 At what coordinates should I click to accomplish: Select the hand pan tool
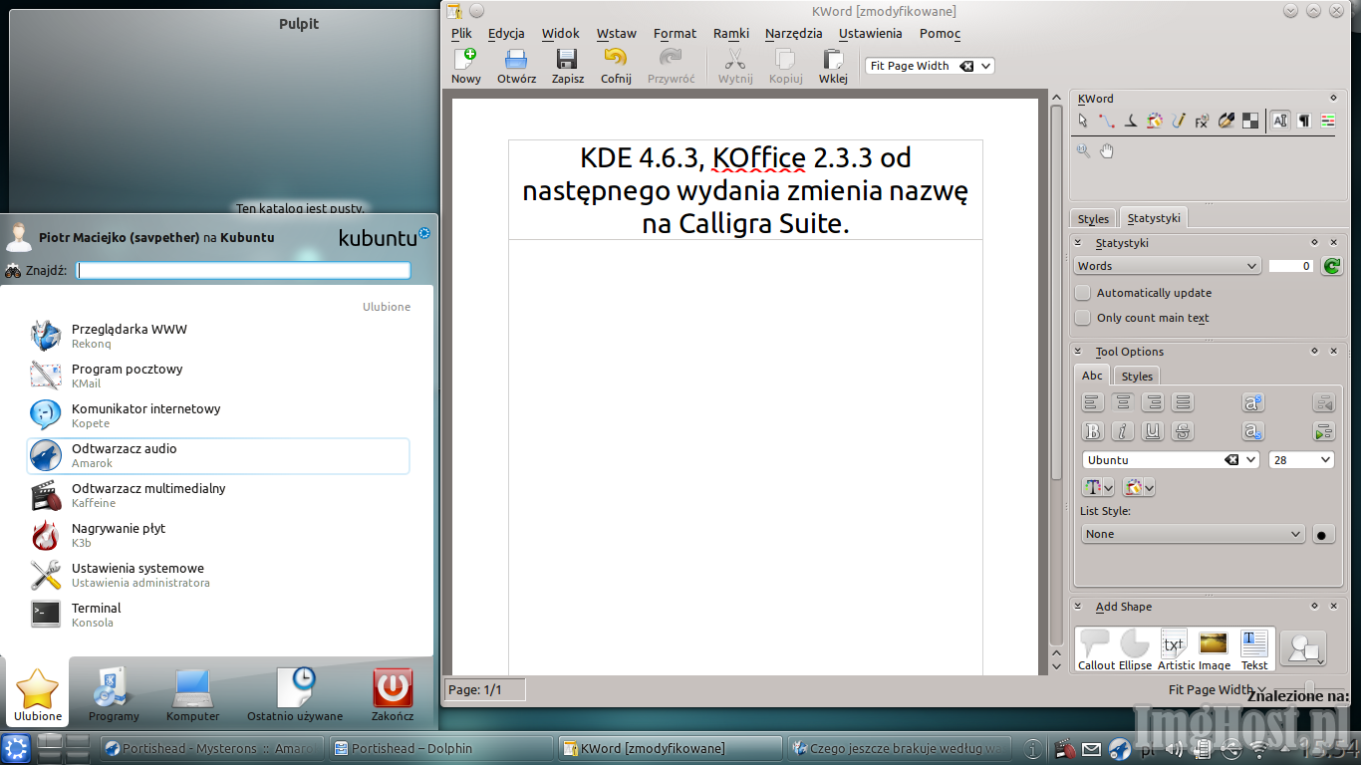coord(1107,150)
